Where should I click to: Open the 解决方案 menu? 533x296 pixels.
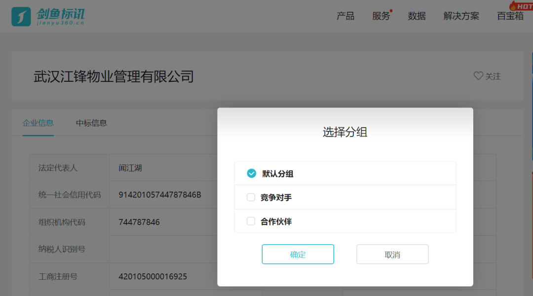click(x=461, y=16)
